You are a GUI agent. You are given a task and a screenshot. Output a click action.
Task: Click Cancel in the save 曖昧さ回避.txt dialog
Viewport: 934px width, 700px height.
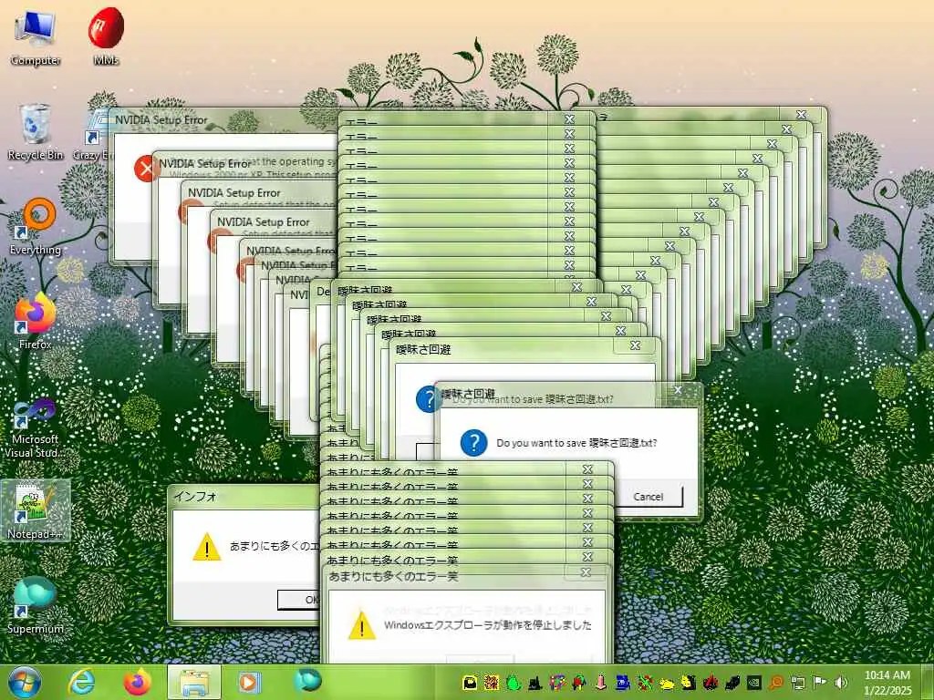click(x=649, y=497)
